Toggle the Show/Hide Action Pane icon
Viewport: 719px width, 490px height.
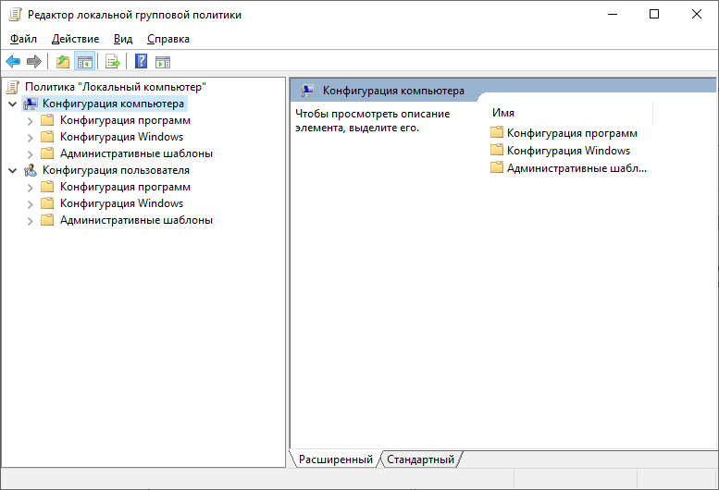(x=163, y=62)
